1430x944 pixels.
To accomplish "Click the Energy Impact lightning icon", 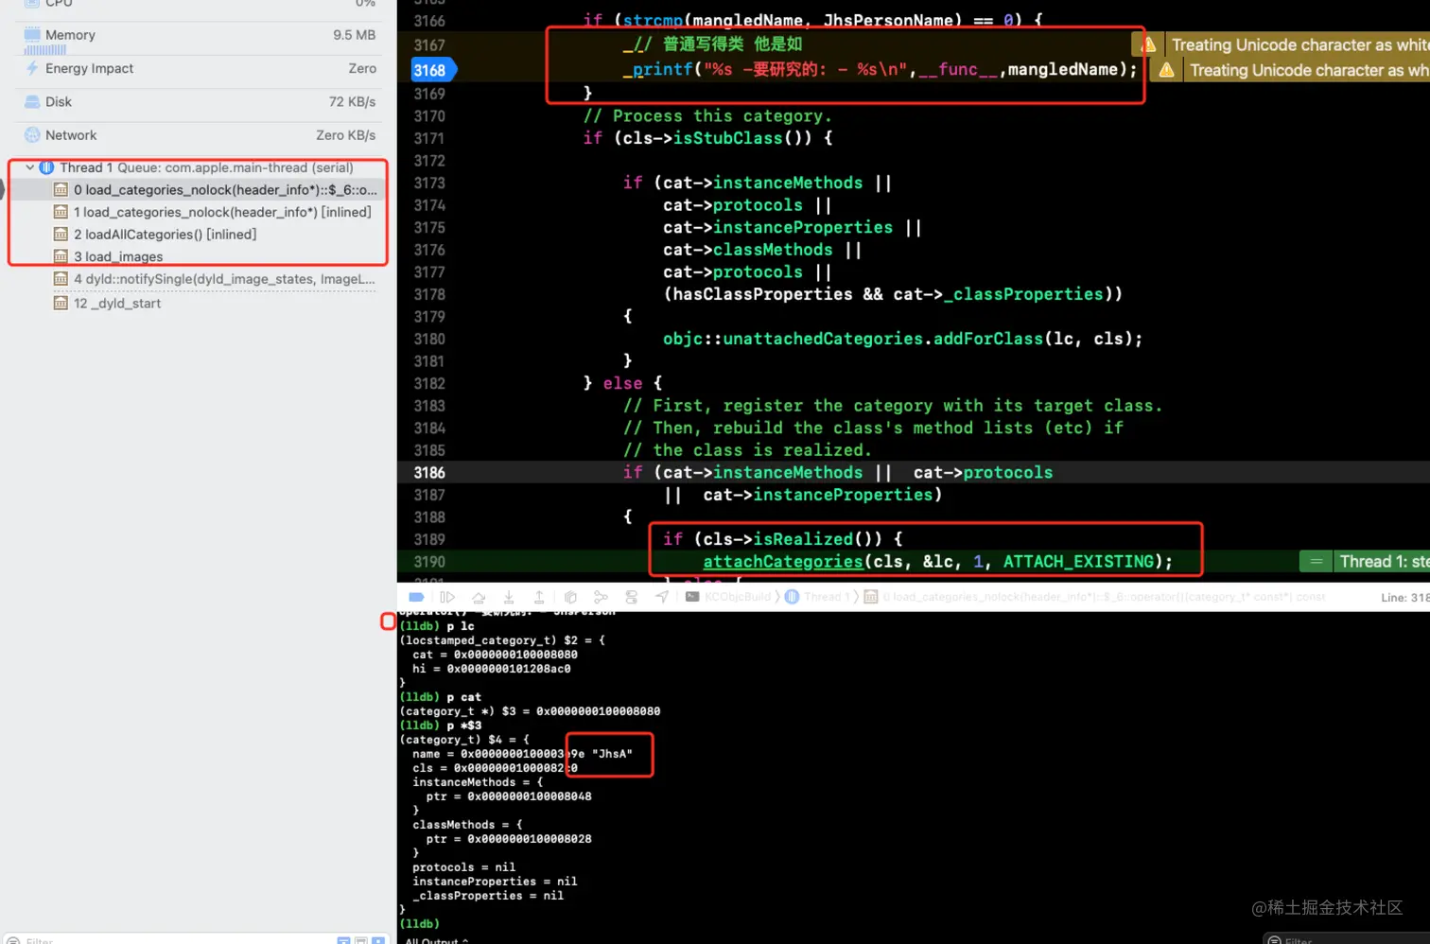I will [x=32, y=68].
